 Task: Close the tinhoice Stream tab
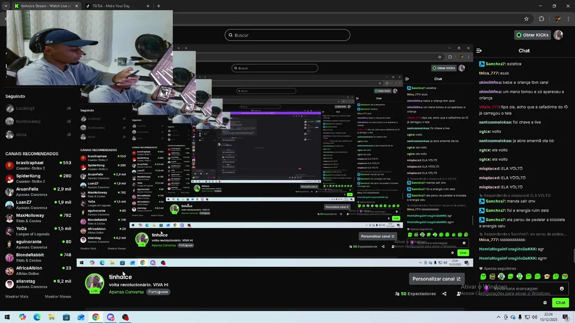coord(76,6)
